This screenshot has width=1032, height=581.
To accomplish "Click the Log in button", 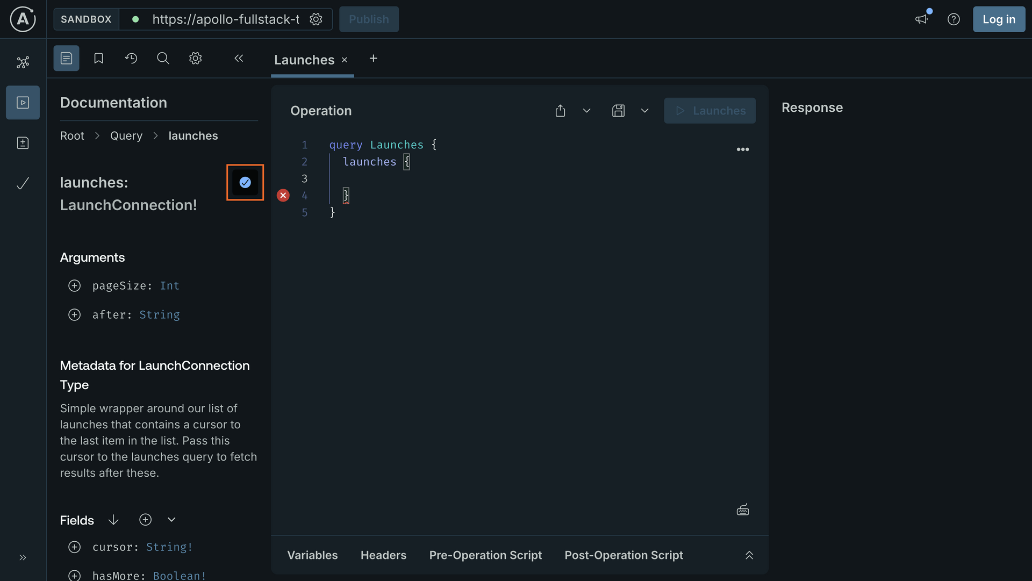I will click(x=999, y=19).
